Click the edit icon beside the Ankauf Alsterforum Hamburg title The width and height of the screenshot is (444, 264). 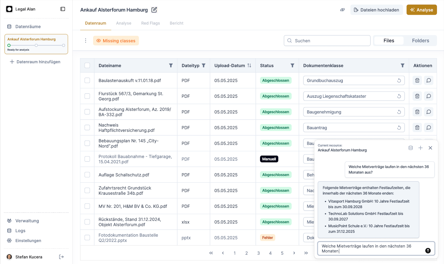coord(154,10)
